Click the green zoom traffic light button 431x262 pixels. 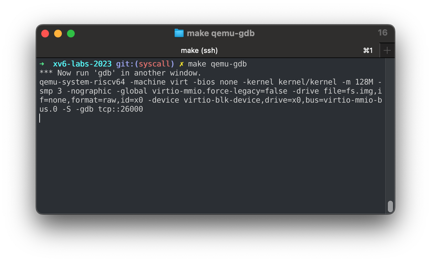coord(71,33)
